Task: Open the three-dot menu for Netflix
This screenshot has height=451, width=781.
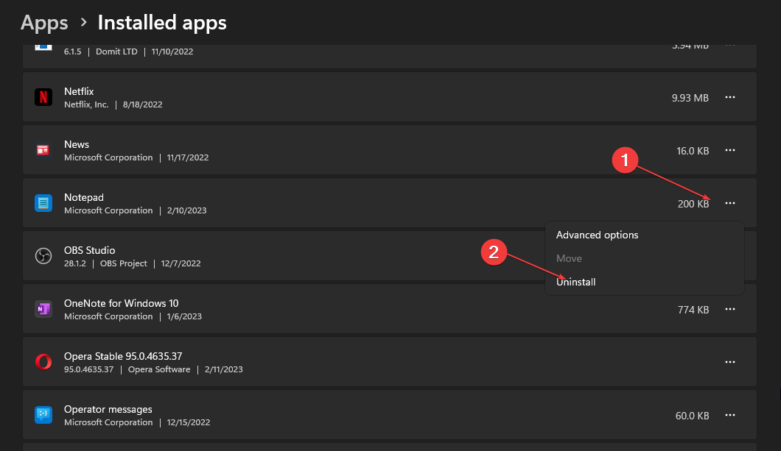Action: point(730,97)
